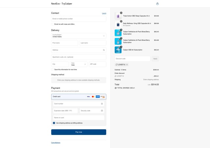This screenshot has width=210, height=148.
Task: Check Save this information for next time
Action: click(x=52, y=70)
